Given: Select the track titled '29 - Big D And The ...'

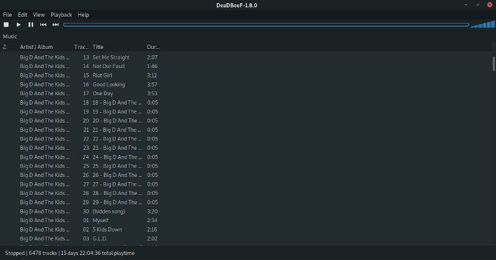Looking at the screenshot, I should pyautogui.click(x=117, y=202).
